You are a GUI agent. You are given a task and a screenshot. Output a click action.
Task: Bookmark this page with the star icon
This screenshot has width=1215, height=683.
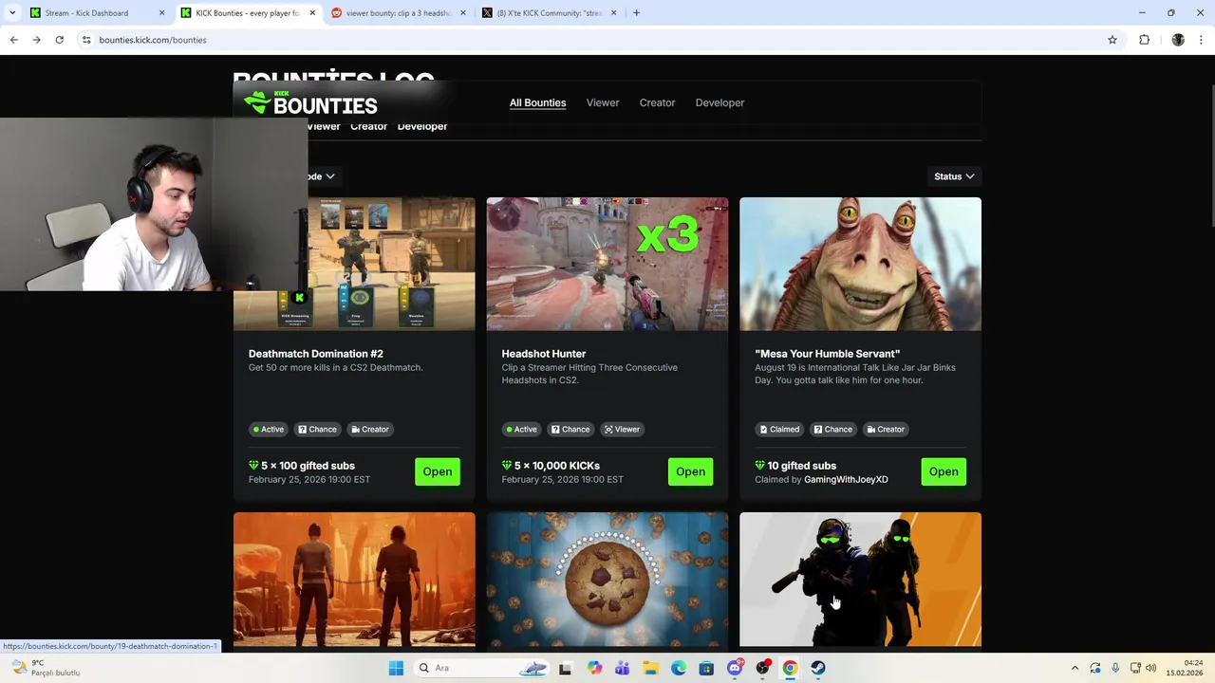point(1112,40)
